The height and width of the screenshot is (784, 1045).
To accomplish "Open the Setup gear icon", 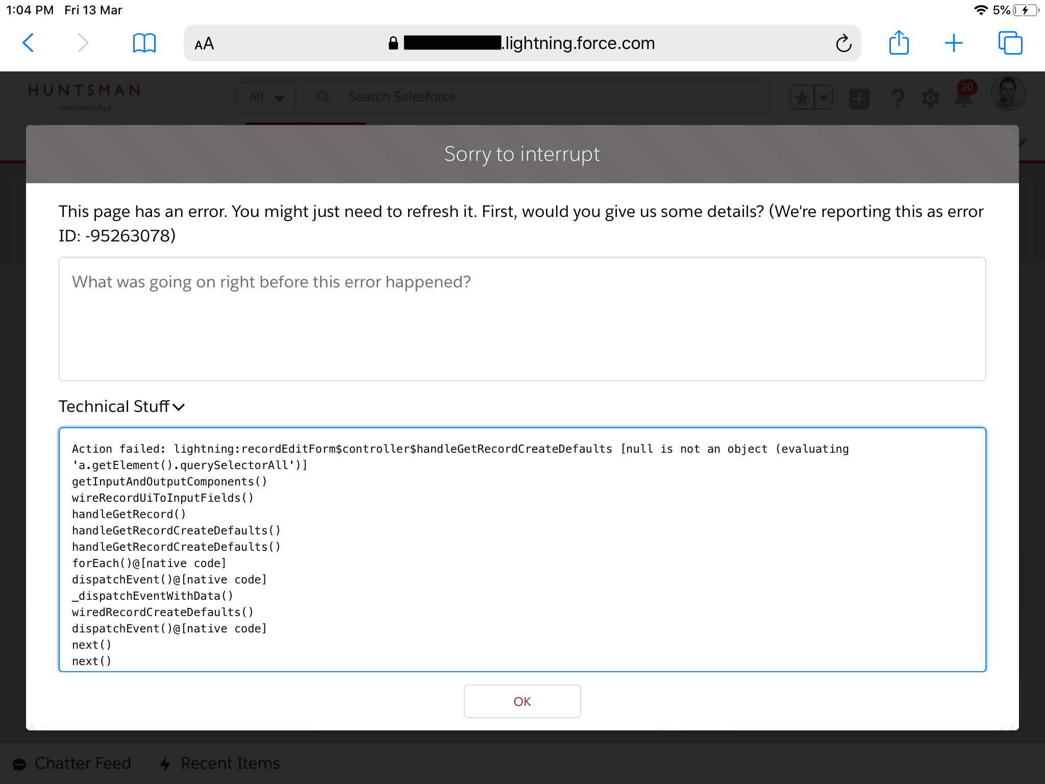I will 931,97.
